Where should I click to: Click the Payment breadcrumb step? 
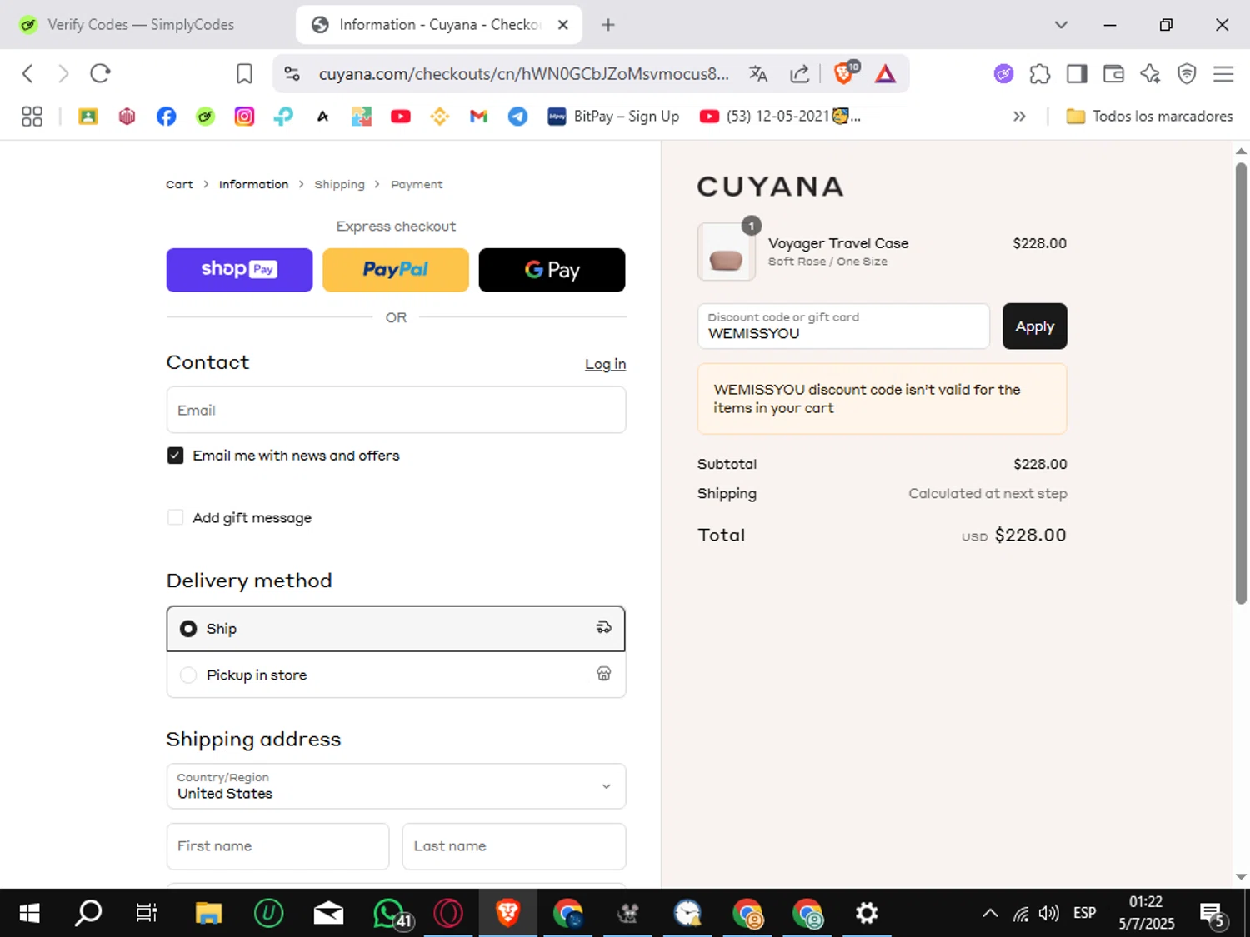tap(417, 184)
